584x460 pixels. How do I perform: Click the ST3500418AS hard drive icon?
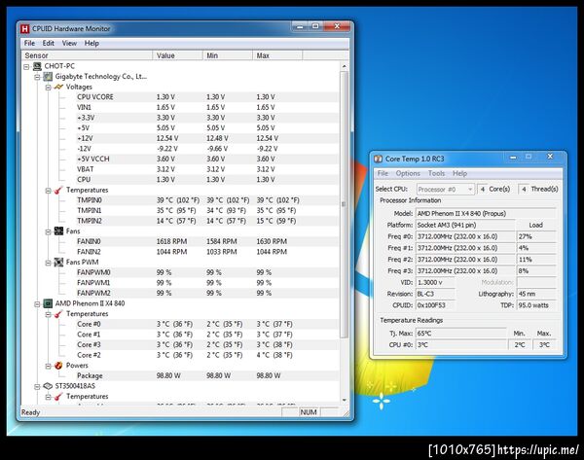click(x=48, y=386)
